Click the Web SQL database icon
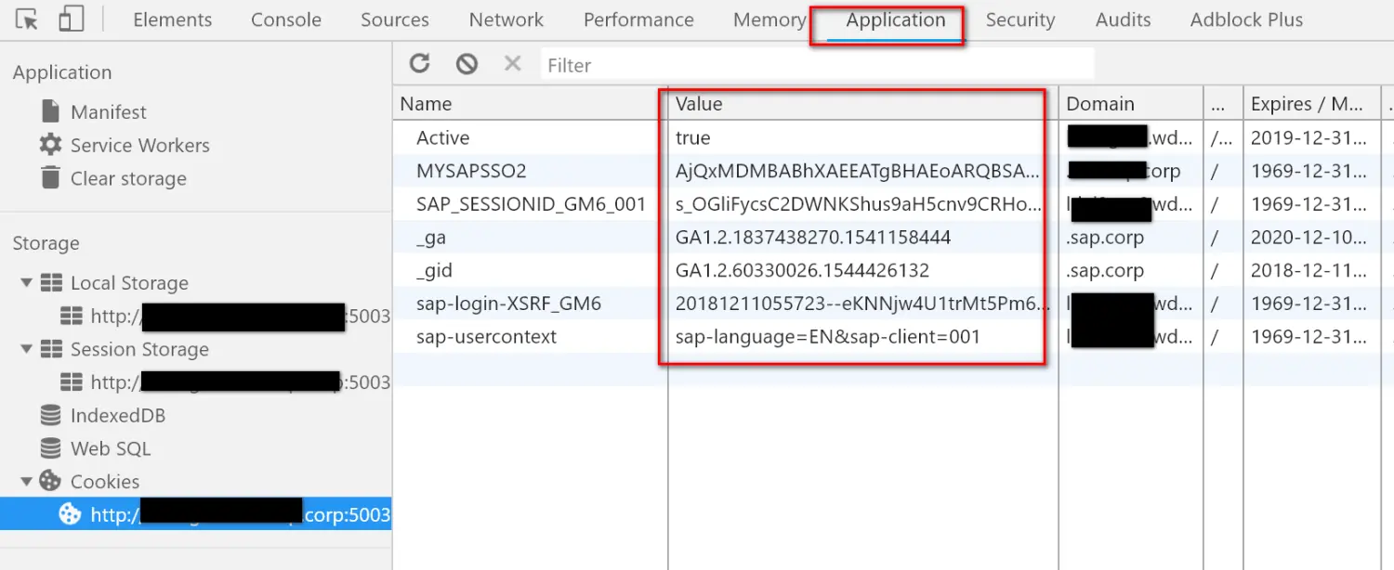1394x570 pixels. [x=51, y=448]
